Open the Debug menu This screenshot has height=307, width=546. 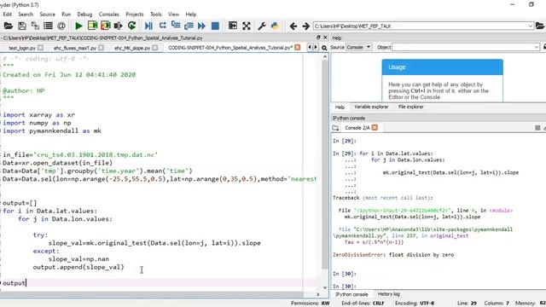click(x=84, y=14)
